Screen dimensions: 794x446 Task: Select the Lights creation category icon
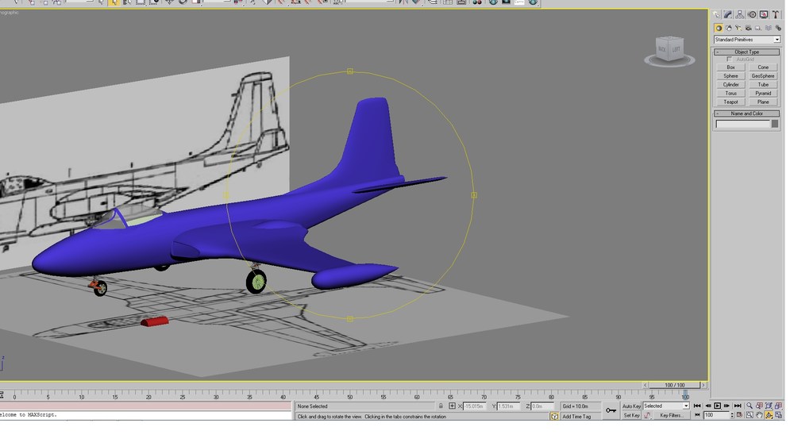tap(738, 28)
